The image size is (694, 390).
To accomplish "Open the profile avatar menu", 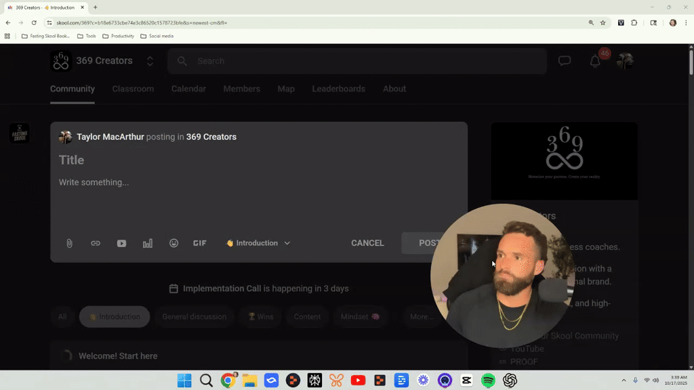I will [625, 60].
